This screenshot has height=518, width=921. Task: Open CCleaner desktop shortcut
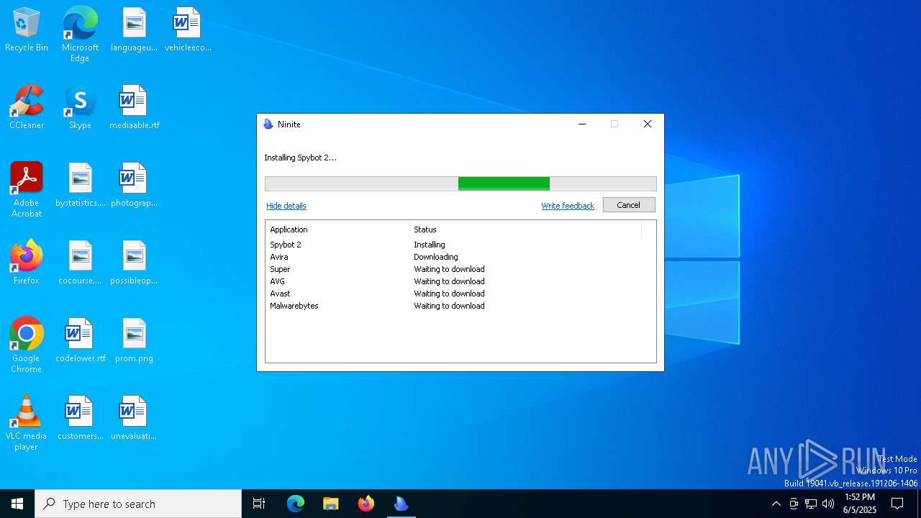pyautogui.click(x=27, y=108)
